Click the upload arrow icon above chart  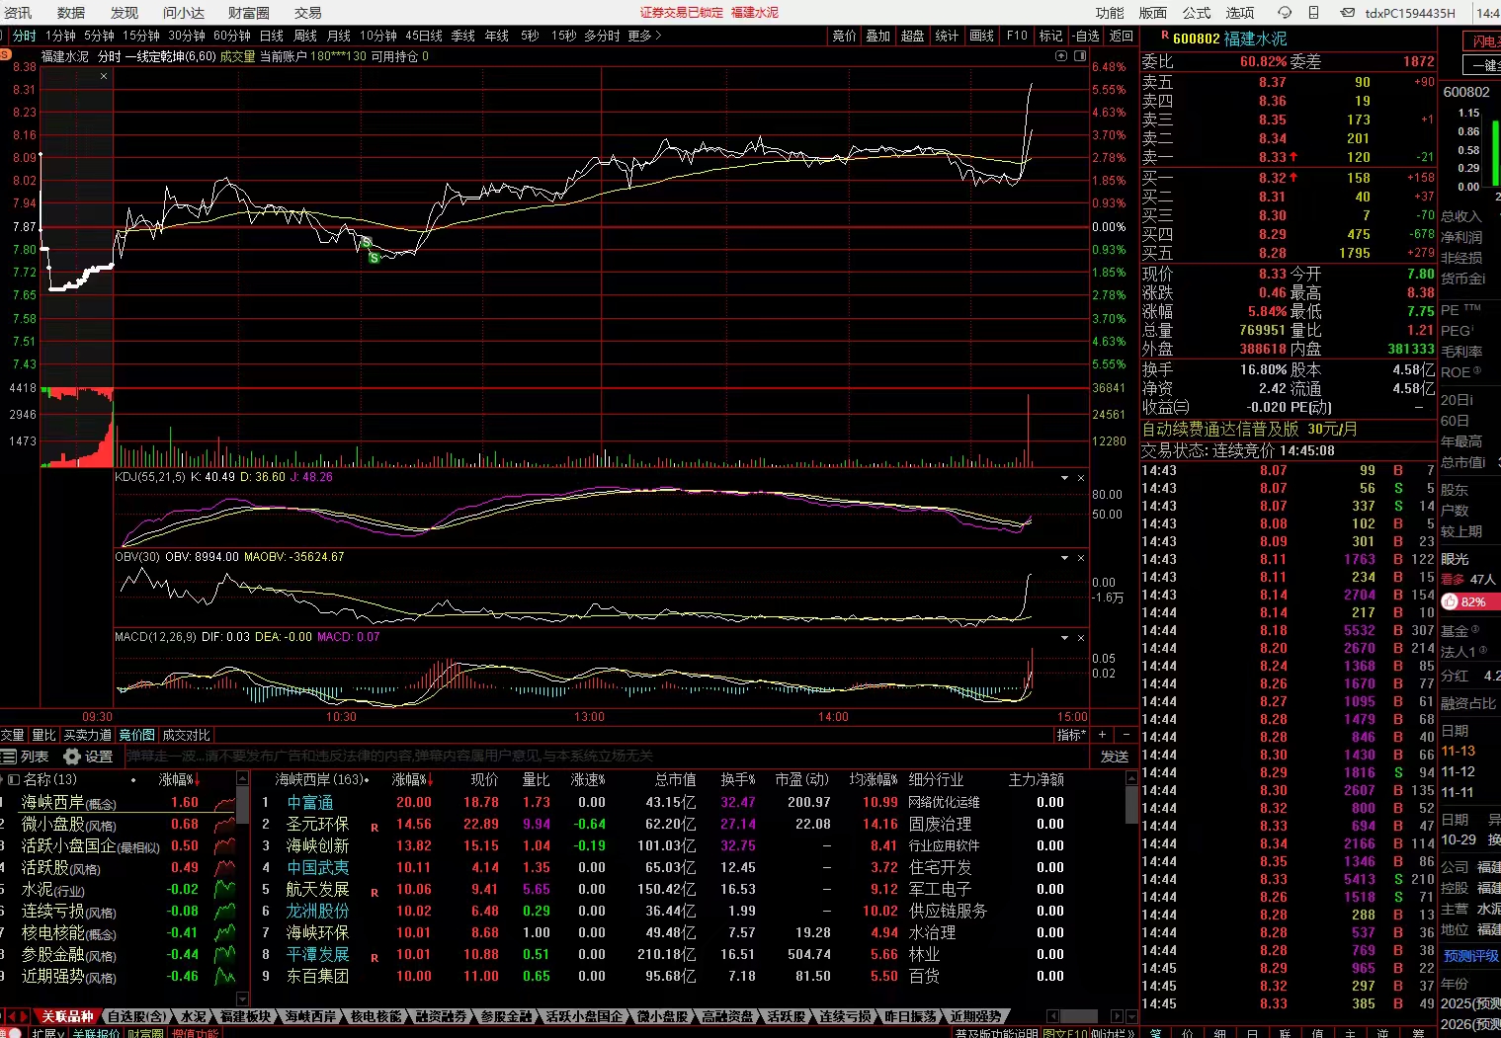1061,56
